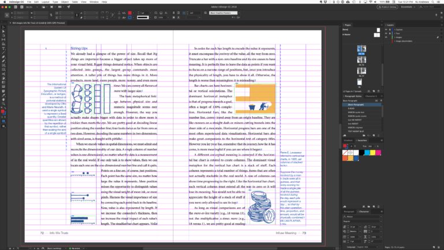Select the Type tool in the toolbox
The width and height of the screenshot is (444, 250).
3,49
